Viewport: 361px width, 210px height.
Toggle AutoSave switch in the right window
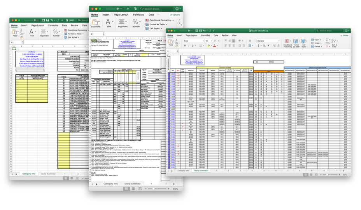(x=190, y=31)
